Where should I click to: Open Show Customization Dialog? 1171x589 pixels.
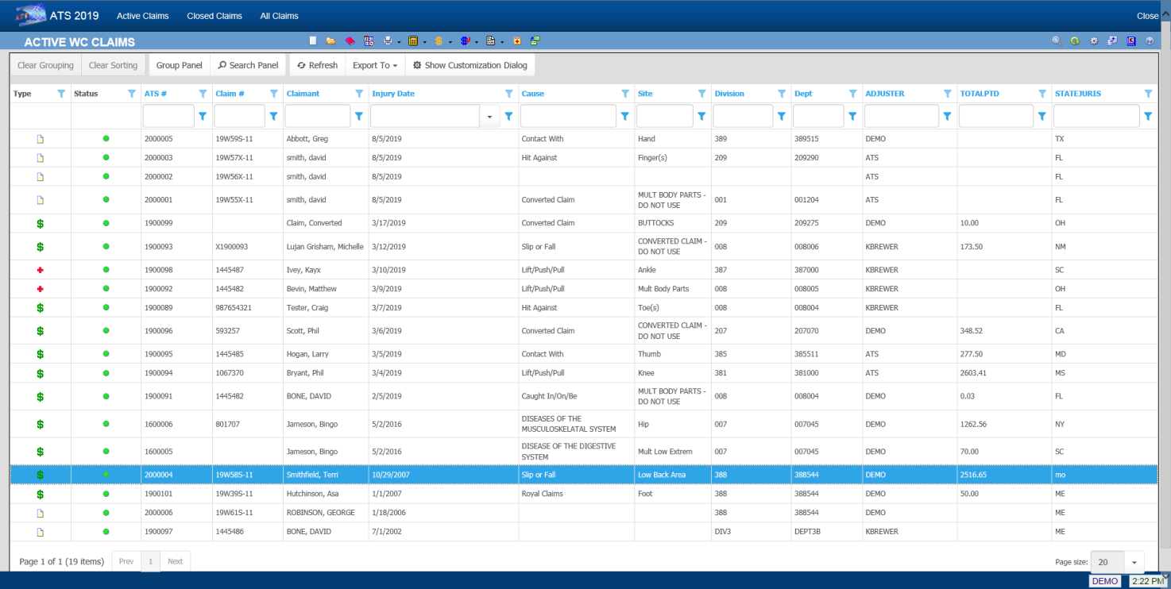470,65
